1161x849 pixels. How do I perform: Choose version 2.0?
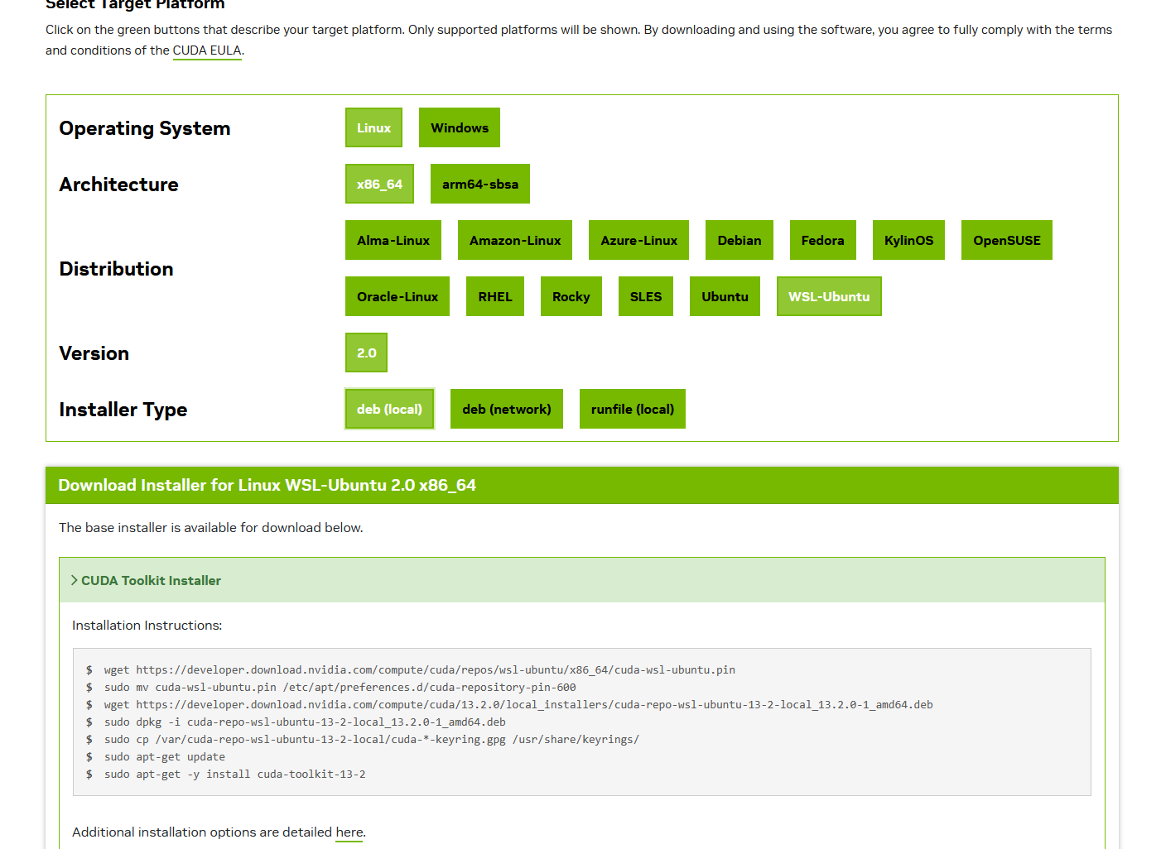[x=366, y=353]
